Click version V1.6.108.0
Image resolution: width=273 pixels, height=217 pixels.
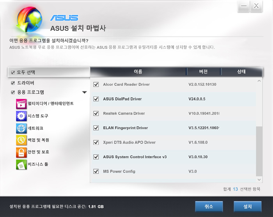(x=198, y=143)
